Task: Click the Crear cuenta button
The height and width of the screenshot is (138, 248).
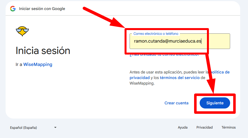Action: tap(176, 103)
